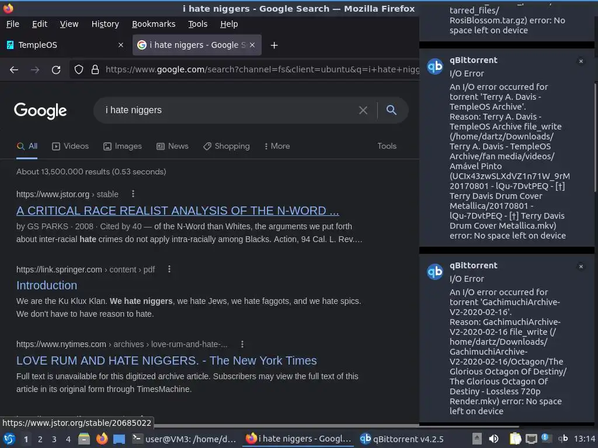This screenshot has width=598, height=448.
Task: Open options menu for the jstor.org result
Action: pos(133,194)
